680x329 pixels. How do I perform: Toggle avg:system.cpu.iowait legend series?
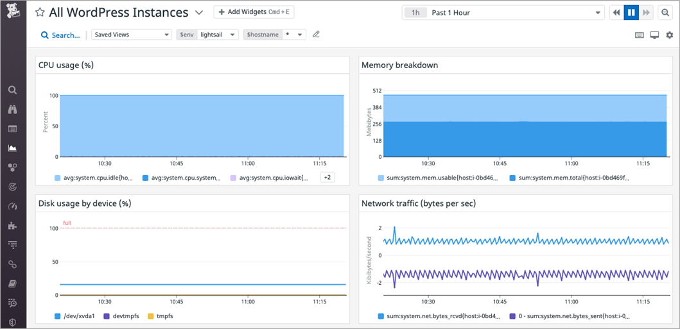(270, 178)
